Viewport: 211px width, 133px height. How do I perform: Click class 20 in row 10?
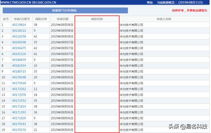coord(35,77)
